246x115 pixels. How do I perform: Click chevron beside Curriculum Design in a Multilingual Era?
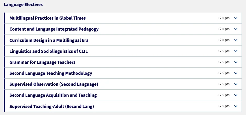pos(236,40)
